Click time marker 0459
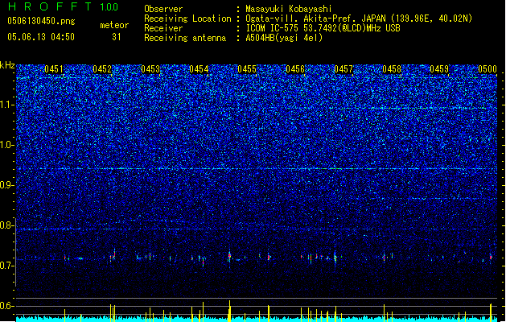The width and height of the screenshot is (506, 322). coord(439,69)
